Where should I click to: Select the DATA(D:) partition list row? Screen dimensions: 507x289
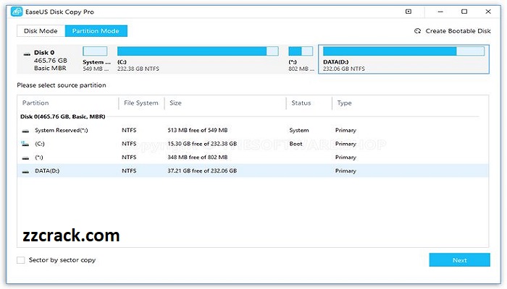click(x=253, y=171)
